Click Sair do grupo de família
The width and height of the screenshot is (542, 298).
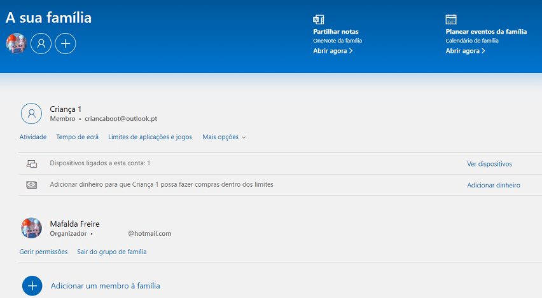(x=112, y=252)
